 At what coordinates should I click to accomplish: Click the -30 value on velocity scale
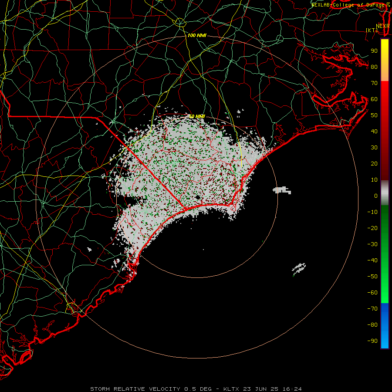tap(372, 244)
